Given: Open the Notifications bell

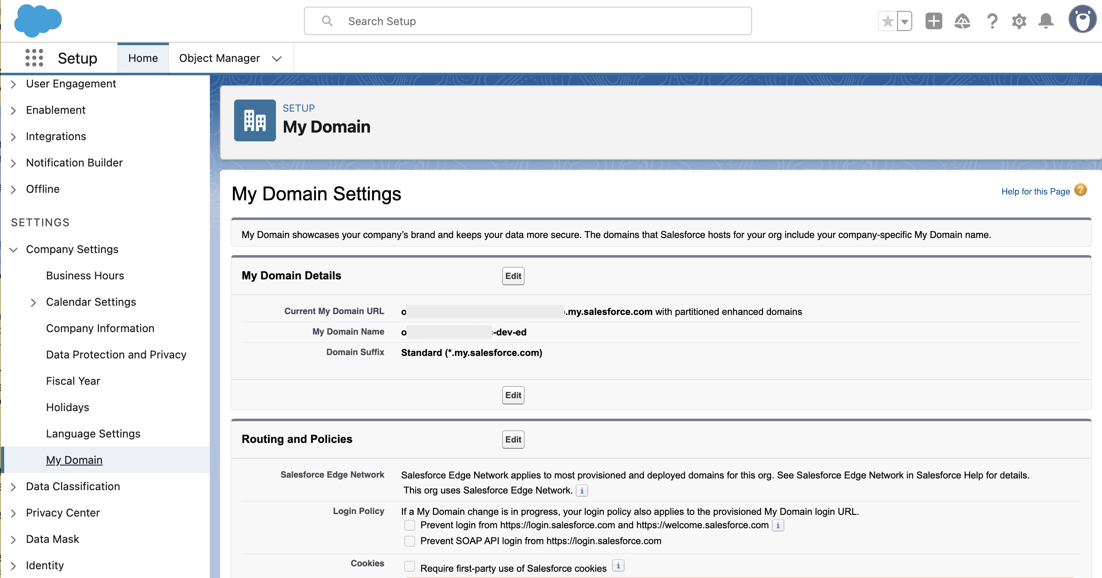Looking at the screenshot, I should pyautogui.click(x=1046, y=21).
